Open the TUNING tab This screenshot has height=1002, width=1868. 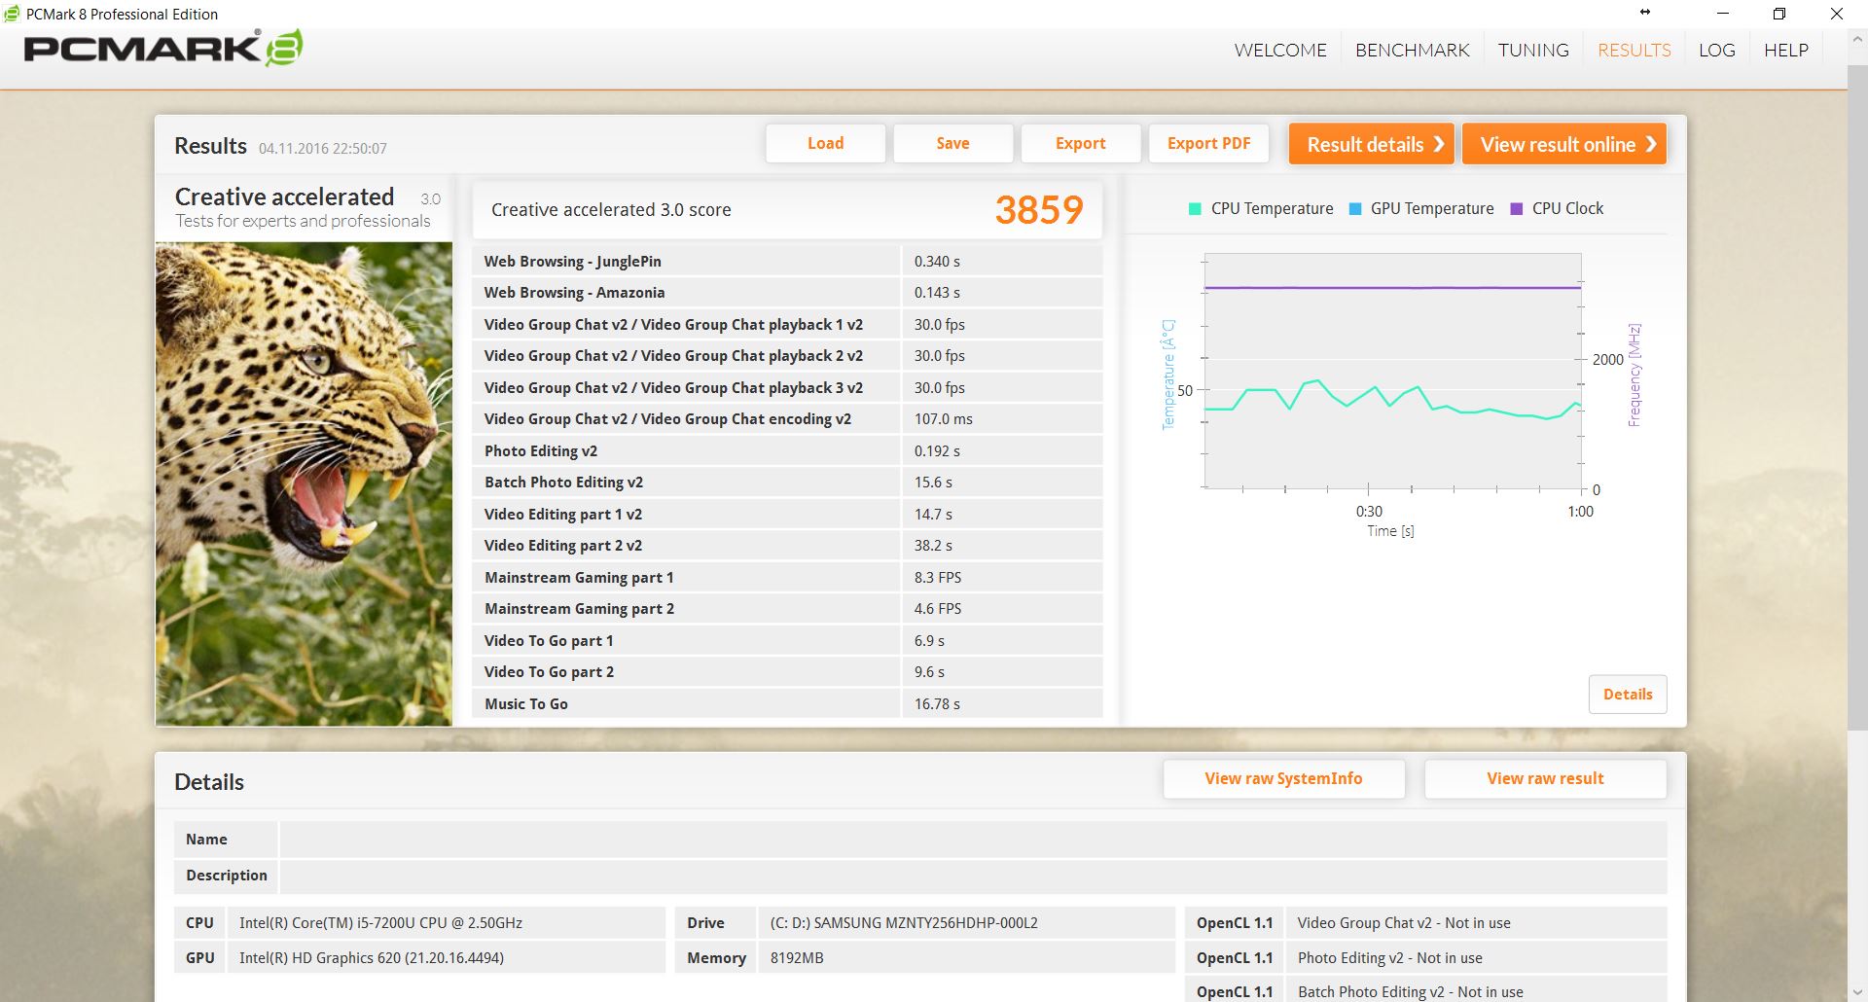point(1533,50)
